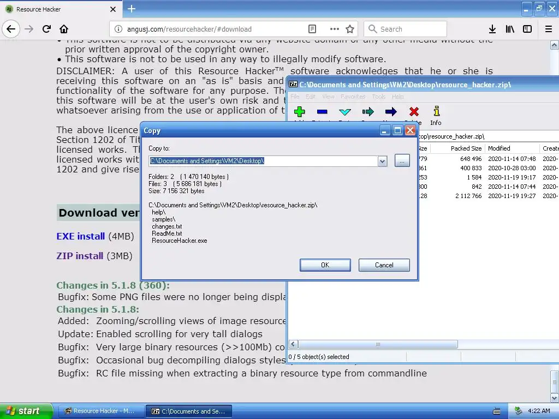Close the Resource Hacker browser tab
Image resolution: width=559 pixels, height=419 pixels.
click(x=113, y=9)
